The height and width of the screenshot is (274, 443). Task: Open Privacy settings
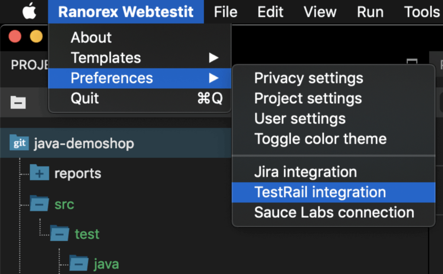(334, 78)
